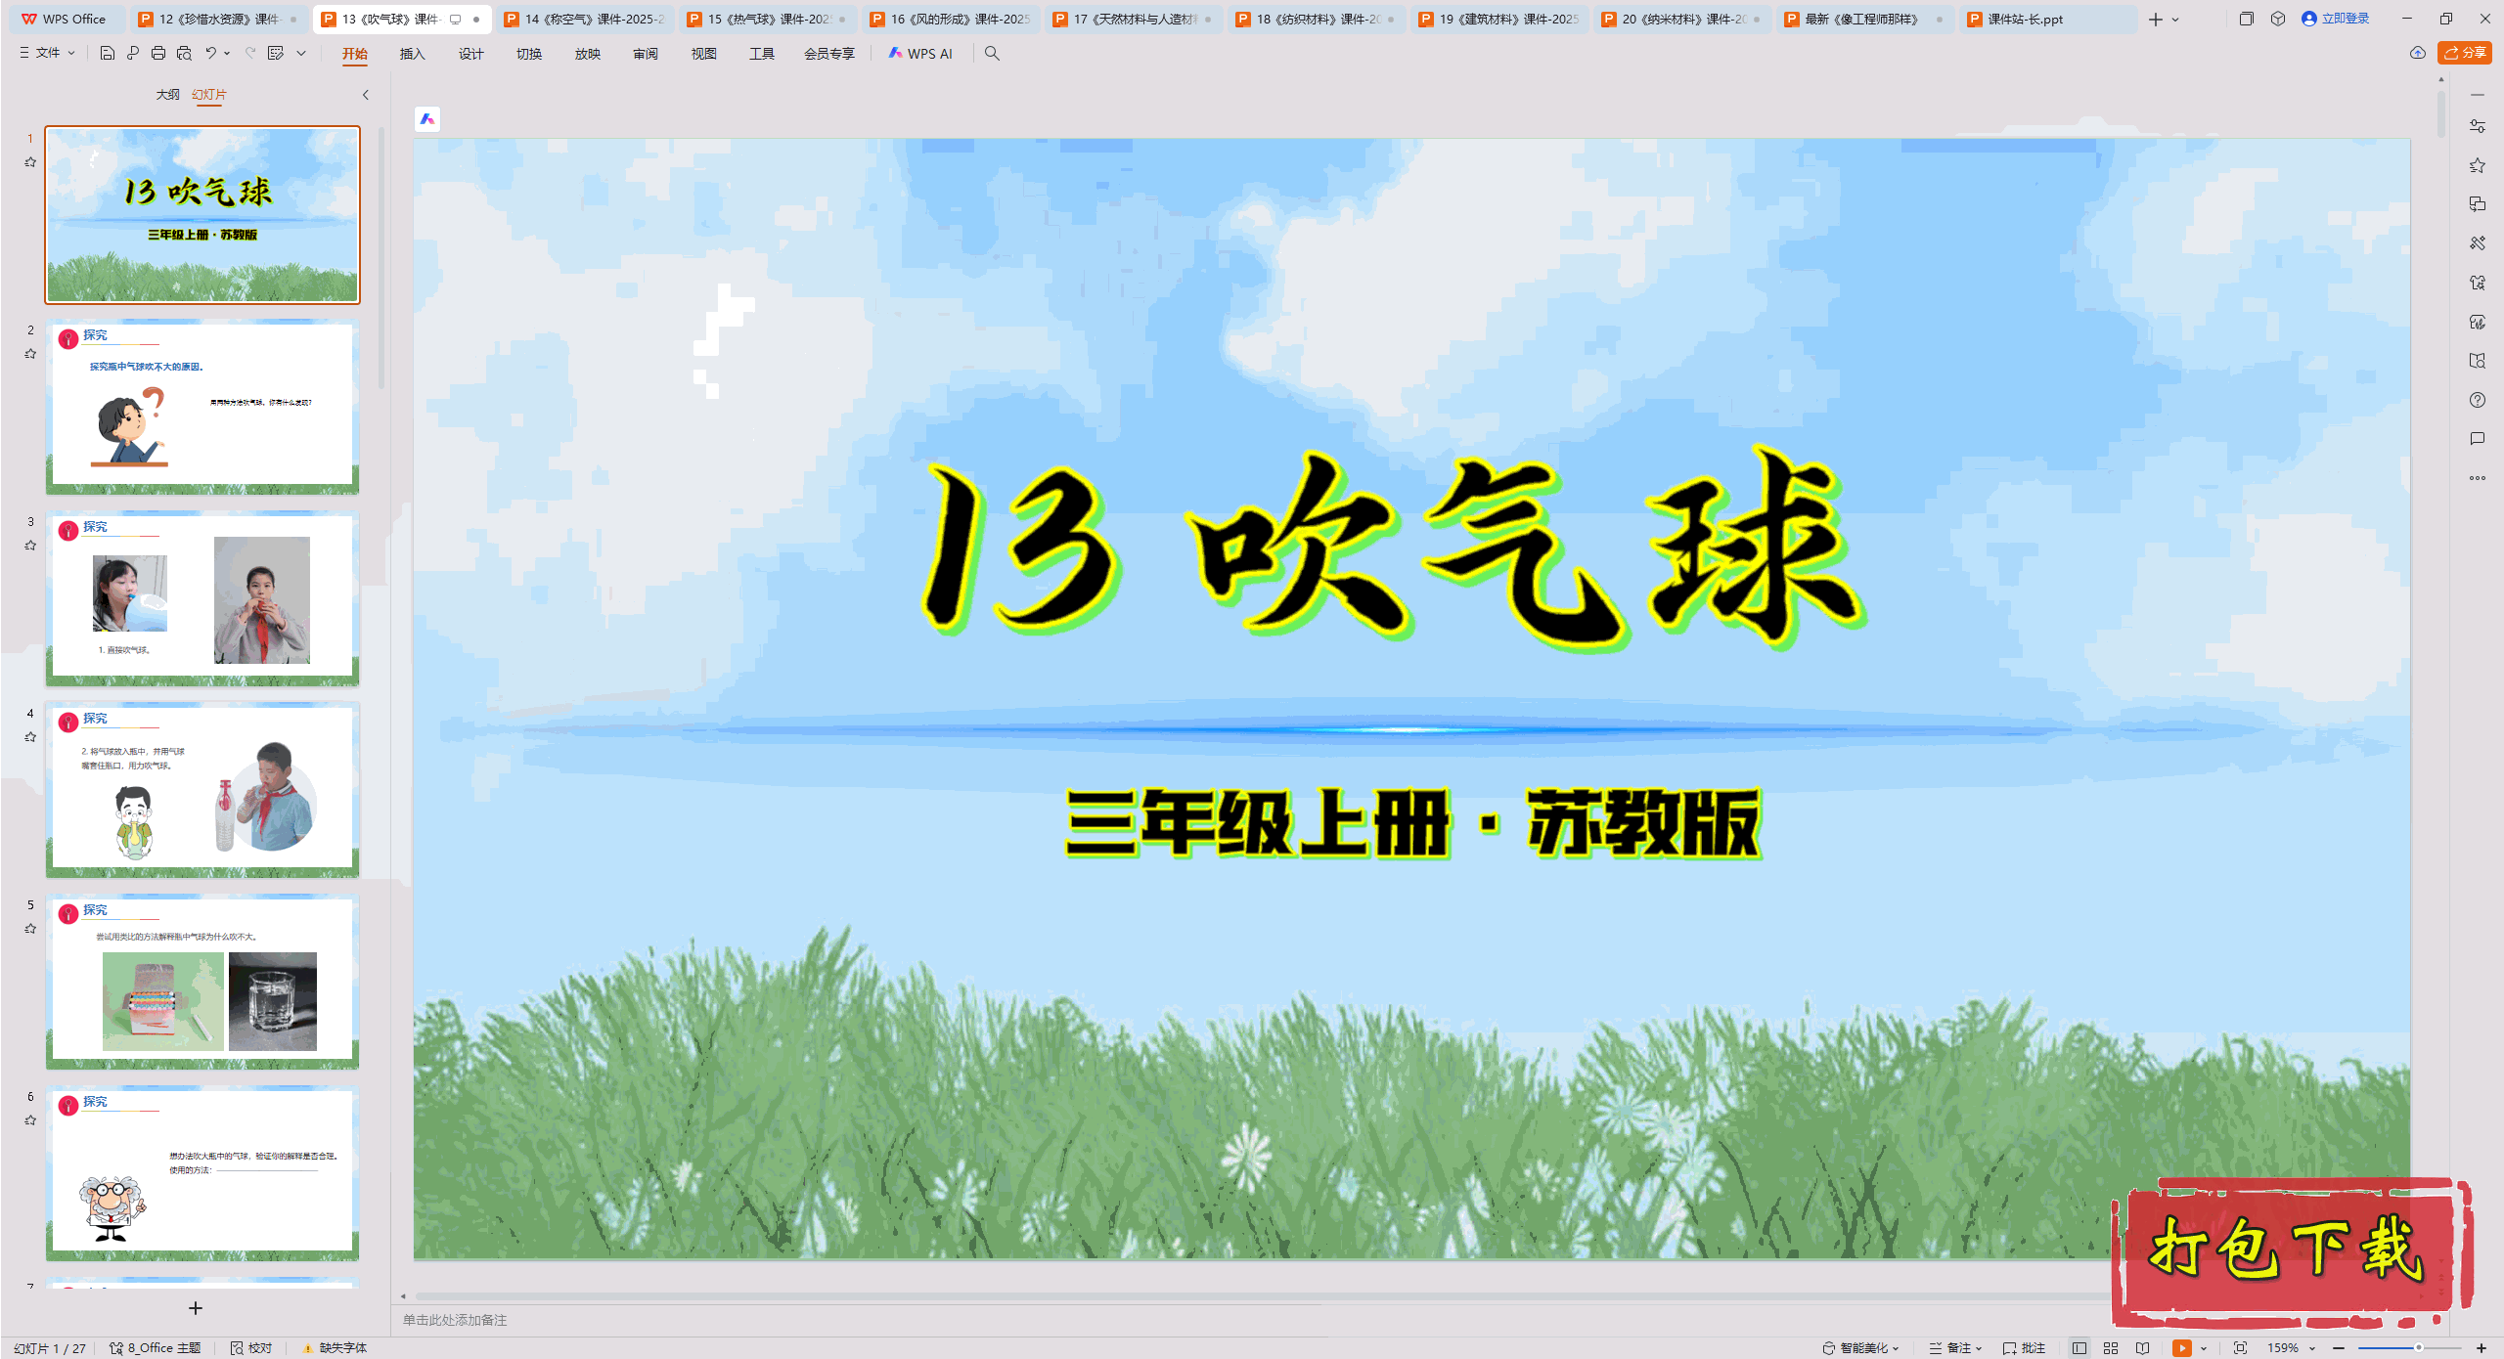Click the 分享 share button
Screen dimensions: 2504x1359
(2464, 54)
